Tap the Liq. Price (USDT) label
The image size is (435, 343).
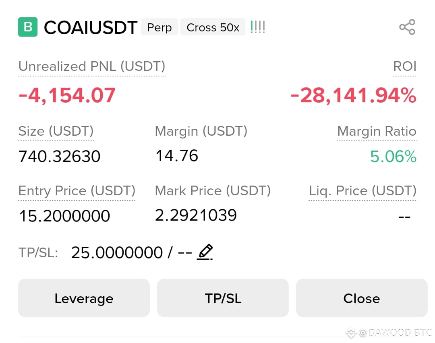coord(362,191)
